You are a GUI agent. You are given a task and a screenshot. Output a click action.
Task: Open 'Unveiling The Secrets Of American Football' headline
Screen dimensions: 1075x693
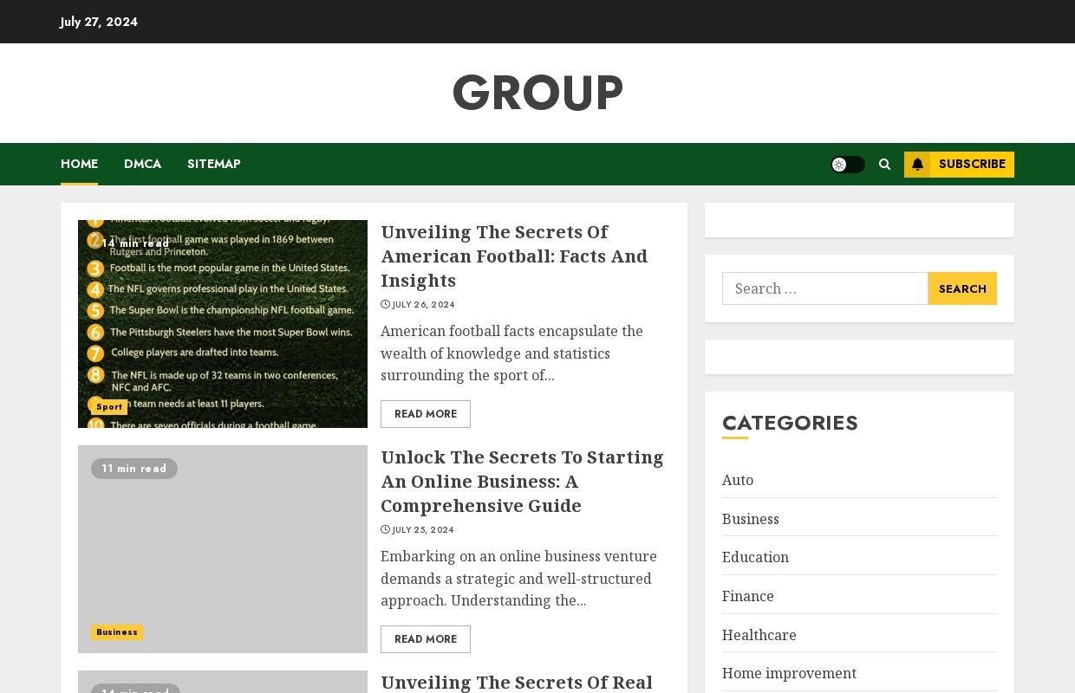click(514, 256)
